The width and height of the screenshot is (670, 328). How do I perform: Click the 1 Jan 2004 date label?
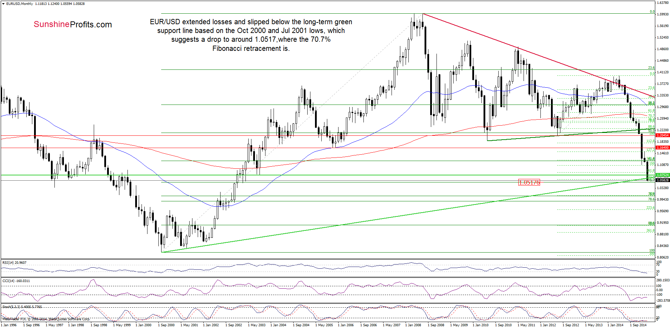[279, 325]
